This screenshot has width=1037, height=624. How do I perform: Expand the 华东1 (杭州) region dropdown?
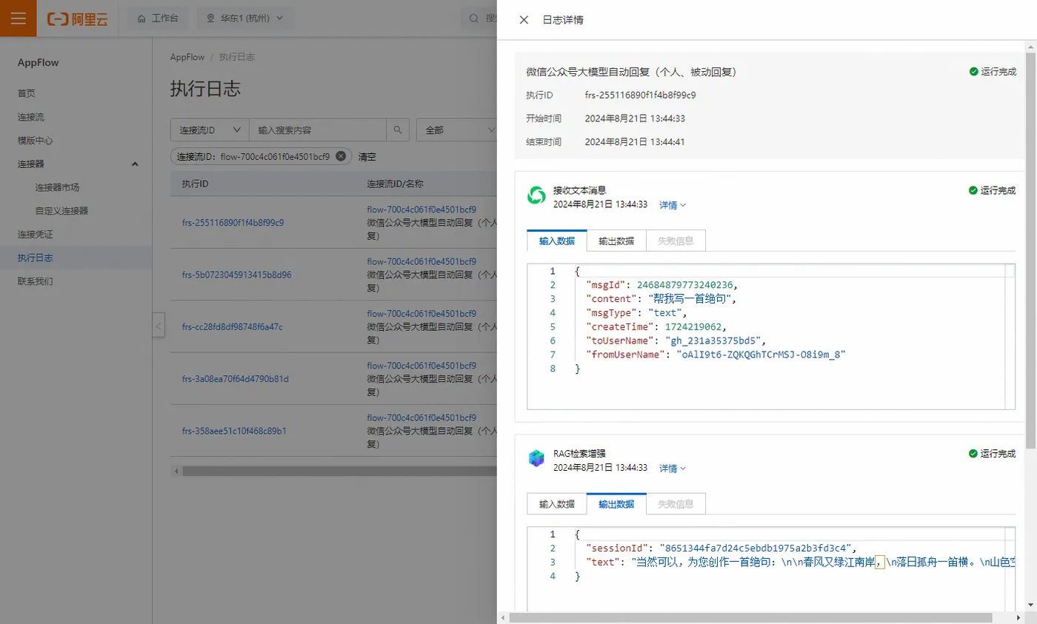[x=245, y=19]
